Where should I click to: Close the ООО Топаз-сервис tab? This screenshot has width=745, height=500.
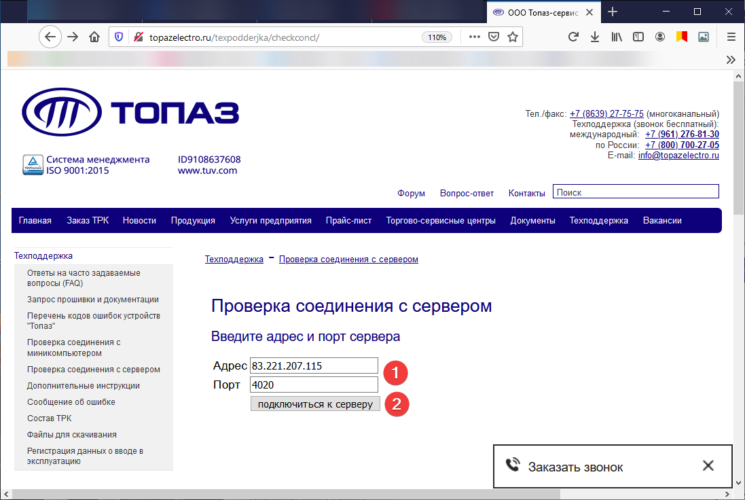[589, 12]
